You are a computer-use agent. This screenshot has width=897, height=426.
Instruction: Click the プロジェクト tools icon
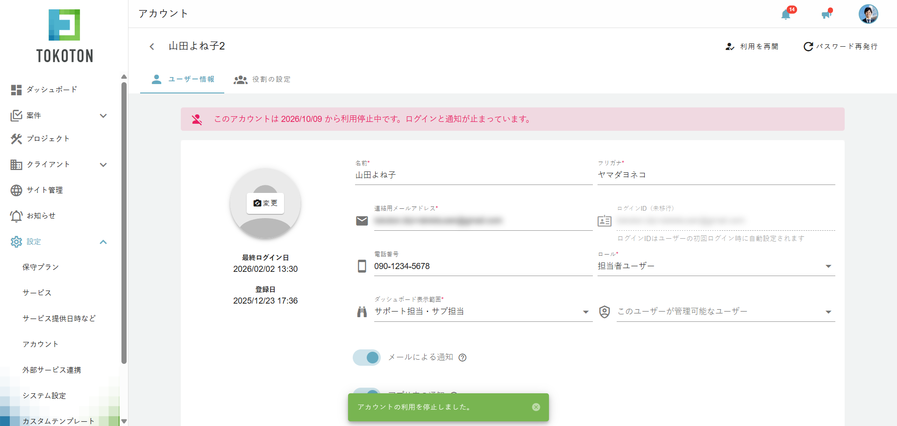click(x=16, y=139)
